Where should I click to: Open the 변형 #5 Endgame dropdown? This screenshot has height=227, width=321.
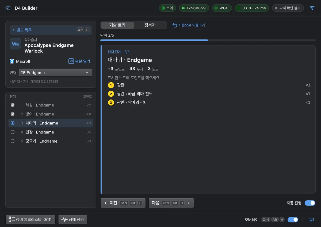click(x=55, y=73)
